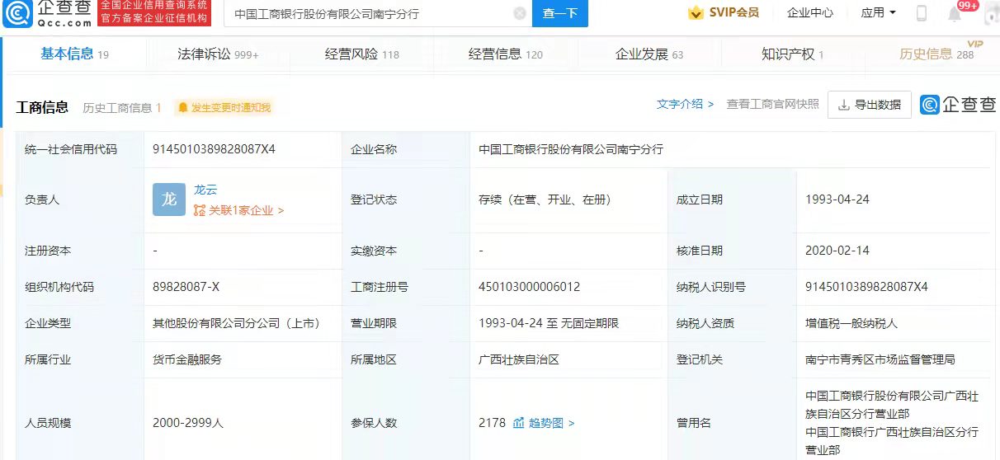Select 2000-2999人 staff size value
1000x460 pixels.
188,423
